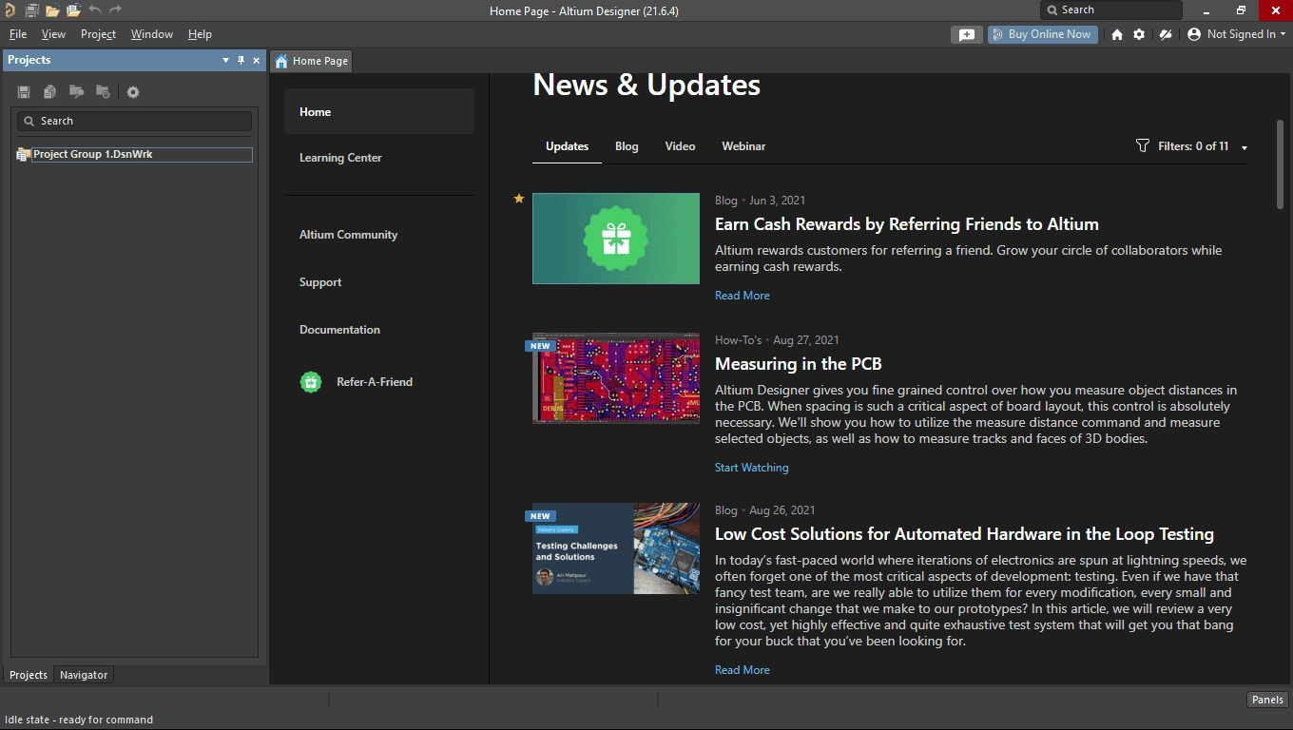Select the Blog news tab

click(627, 146)
